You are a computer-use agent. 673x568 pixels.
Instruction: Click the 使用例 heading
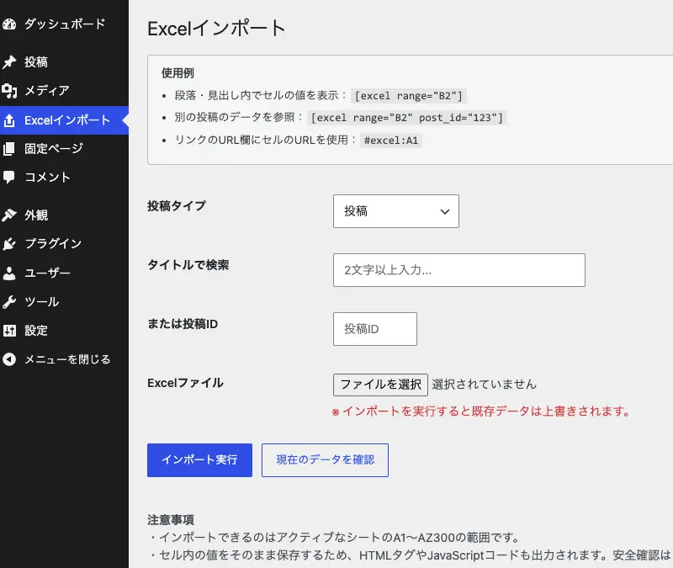[x=178, y=73]
